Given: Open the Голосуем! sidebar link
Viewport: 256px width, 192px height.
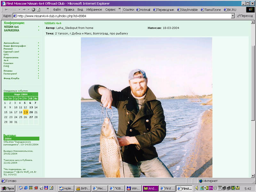Looking at the screenshot, I should 10,74.
